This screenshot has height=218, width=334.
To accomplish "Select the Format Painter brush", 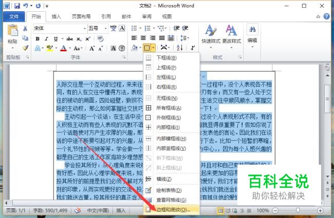I will 25,48.
